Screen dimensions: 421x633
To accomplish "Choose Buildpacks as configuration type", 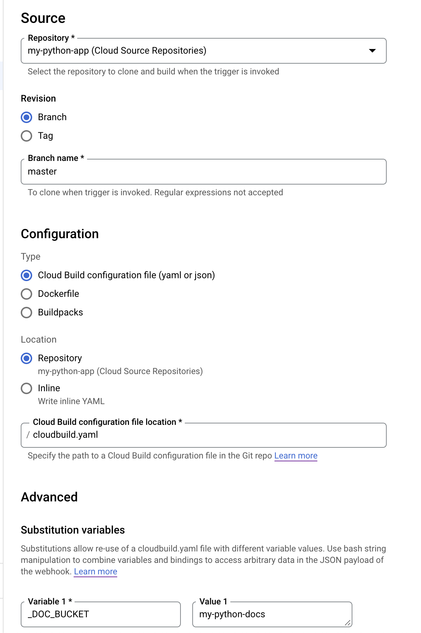I will tap(26, 312).
